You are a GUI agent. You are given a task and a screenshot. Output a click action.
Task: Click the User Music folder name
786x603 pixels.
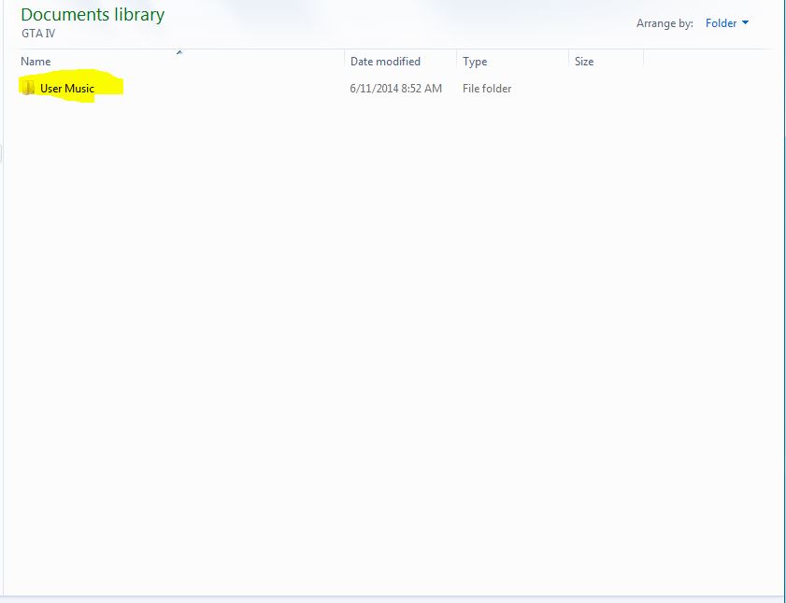click(x=67, y=88)
